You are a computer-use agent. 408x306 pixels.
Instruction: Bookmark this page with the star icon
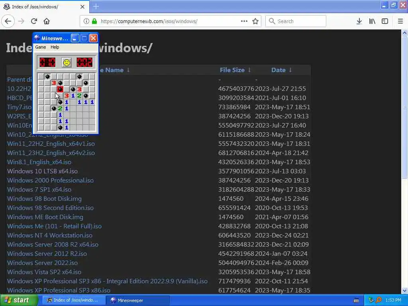pos(255,21)
